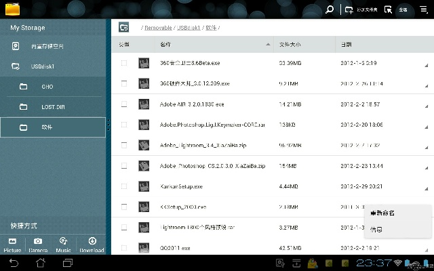Image resolution: width=434 pixels, height=271 pixels.
Task: Open the search magnifier in top bar
Action: pyautogui.click(x=330, y=9)
